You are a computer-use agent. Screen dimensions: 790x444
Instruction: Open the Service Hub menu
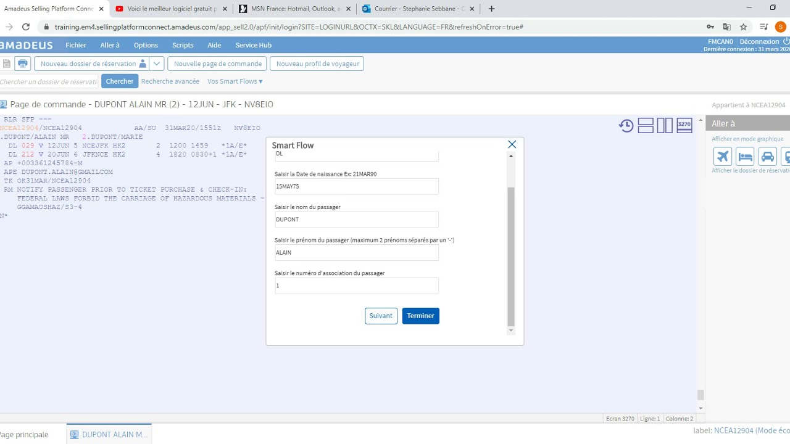253,45
